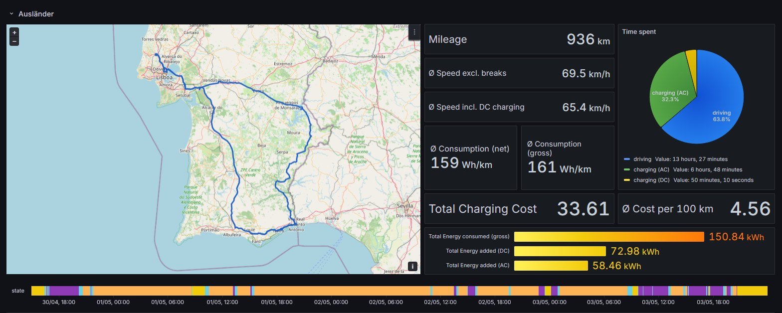Click the Sines label on the map
The image size is (782, 313).
click(x=185, y=150)
